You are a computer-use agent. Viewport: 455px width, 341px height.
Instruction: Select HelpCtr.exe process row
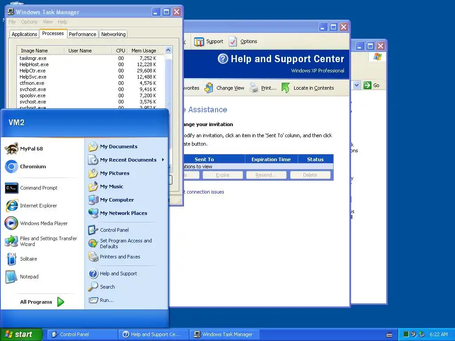88,71
